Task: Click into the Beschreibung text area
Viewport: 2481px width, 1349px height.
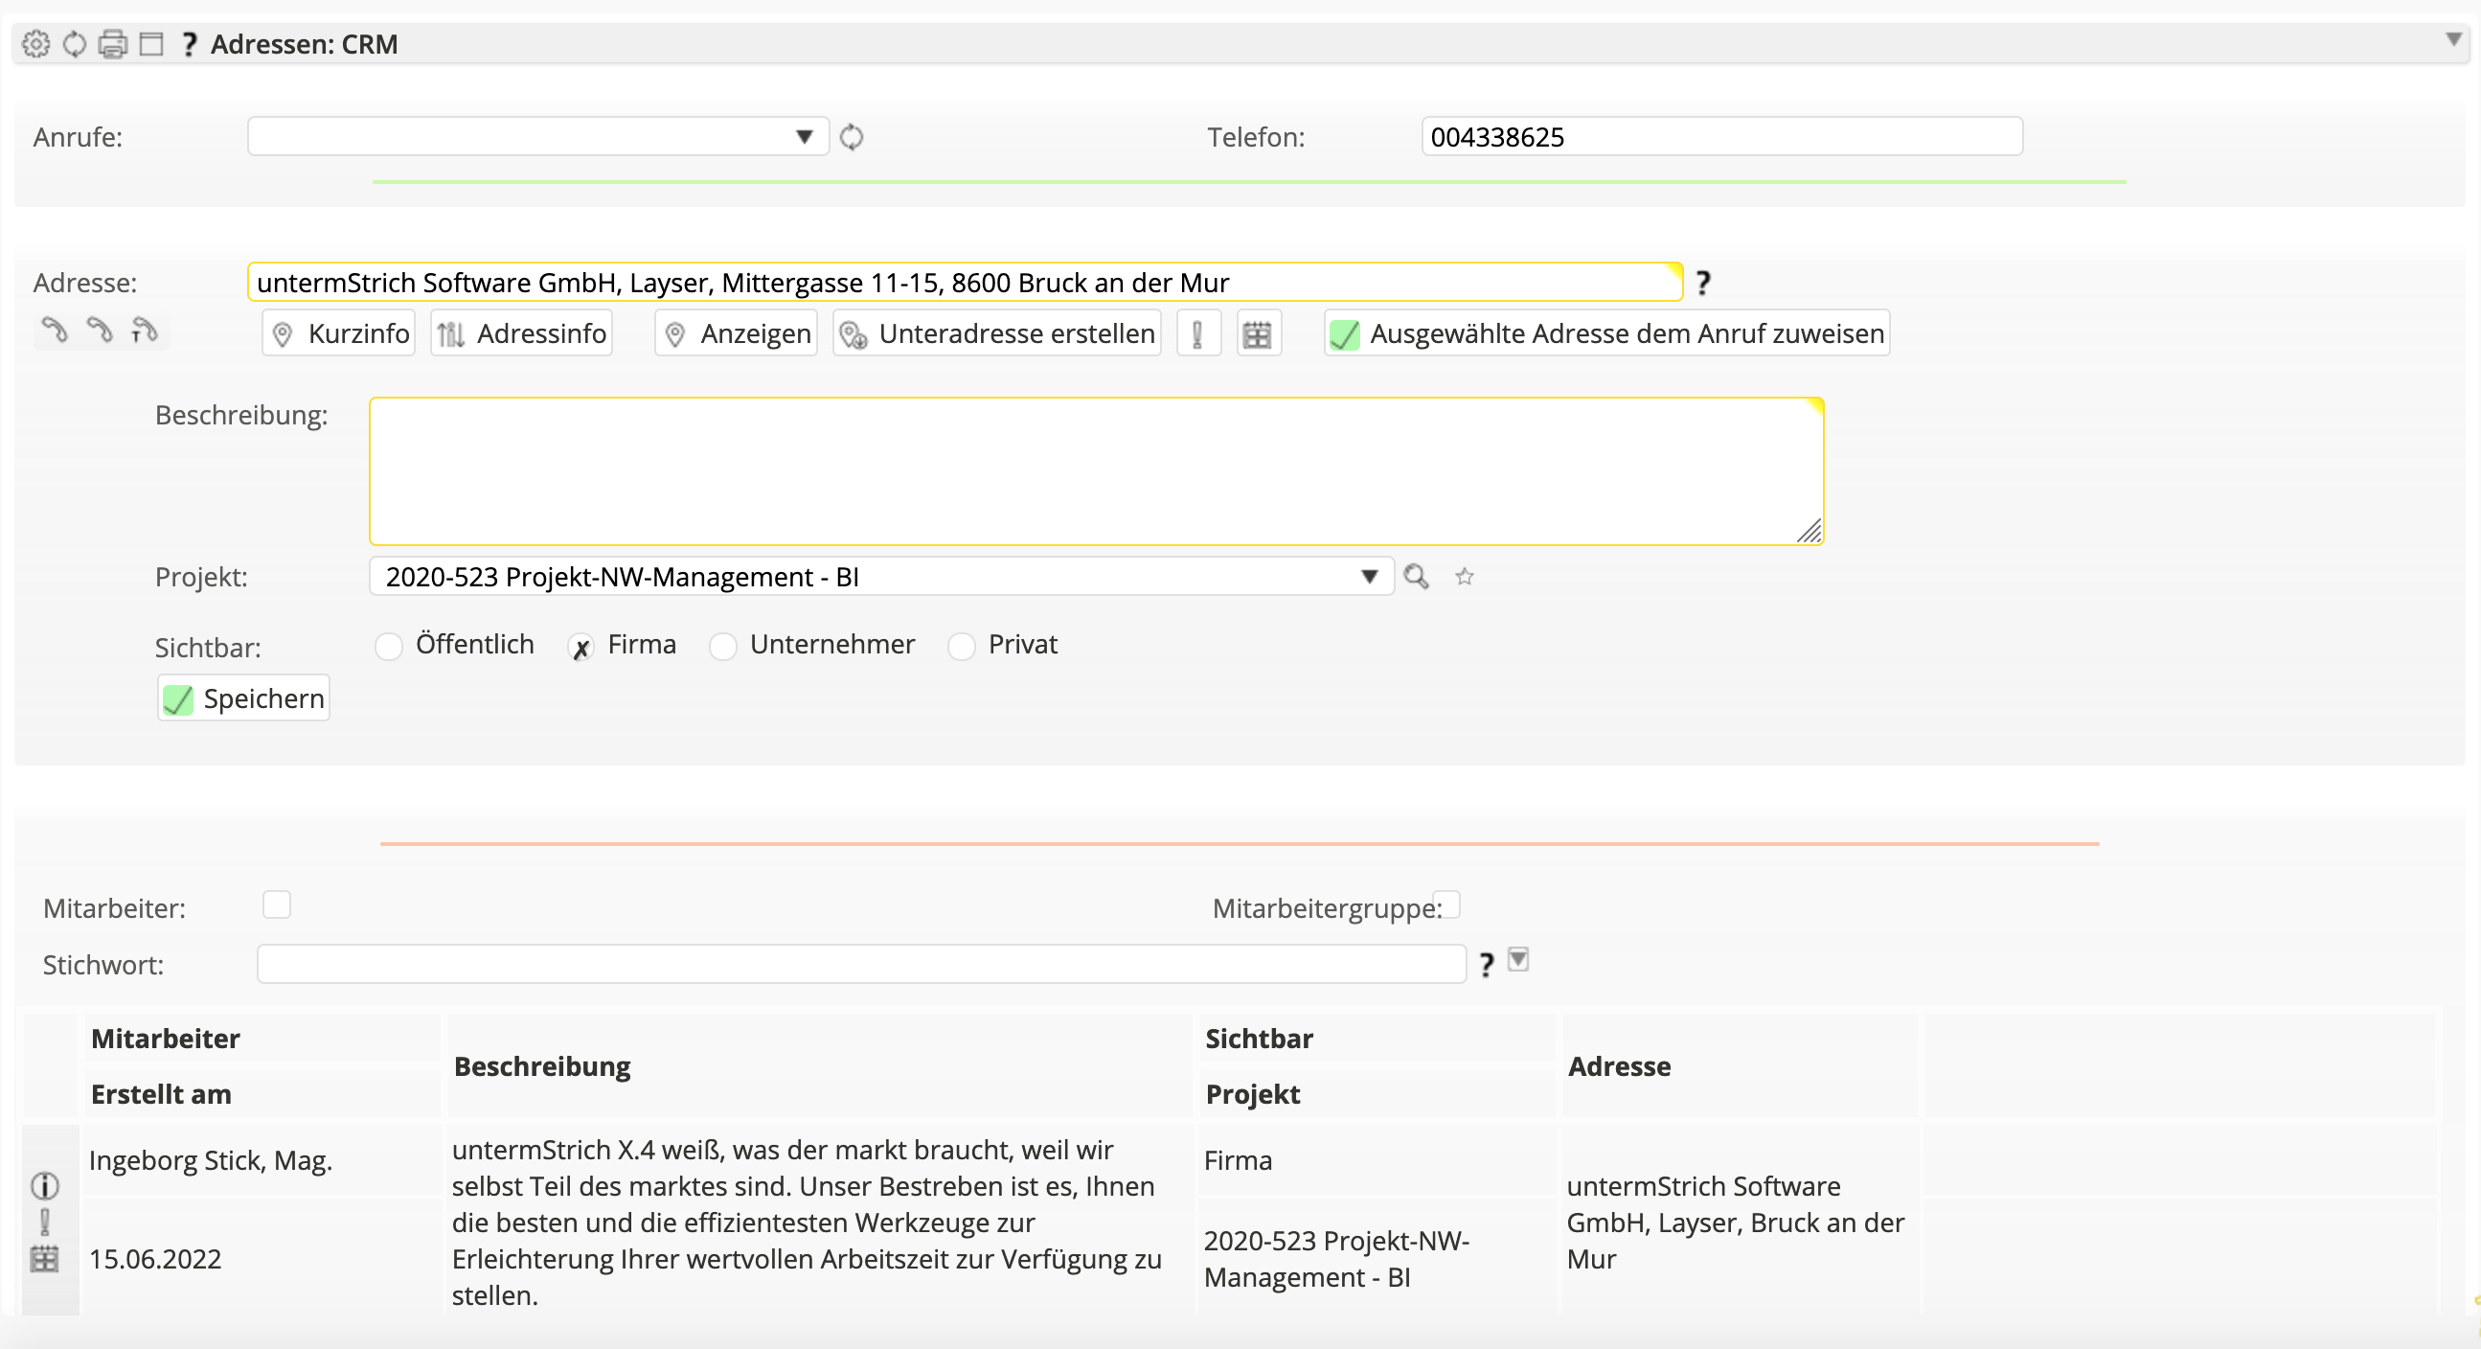Action: click(x=1095, y=471)
